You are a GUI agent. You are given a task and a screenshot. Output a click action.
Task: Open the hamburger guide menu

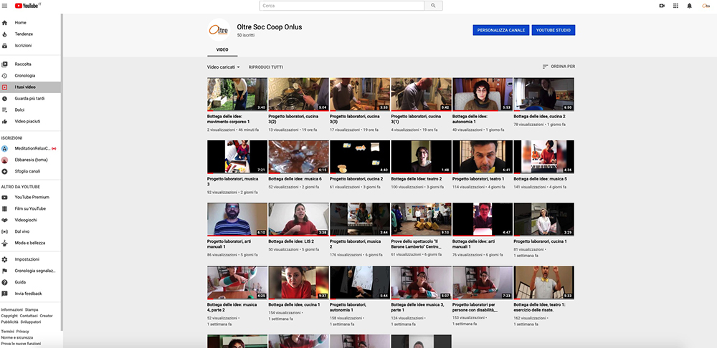tap(4, 6)
